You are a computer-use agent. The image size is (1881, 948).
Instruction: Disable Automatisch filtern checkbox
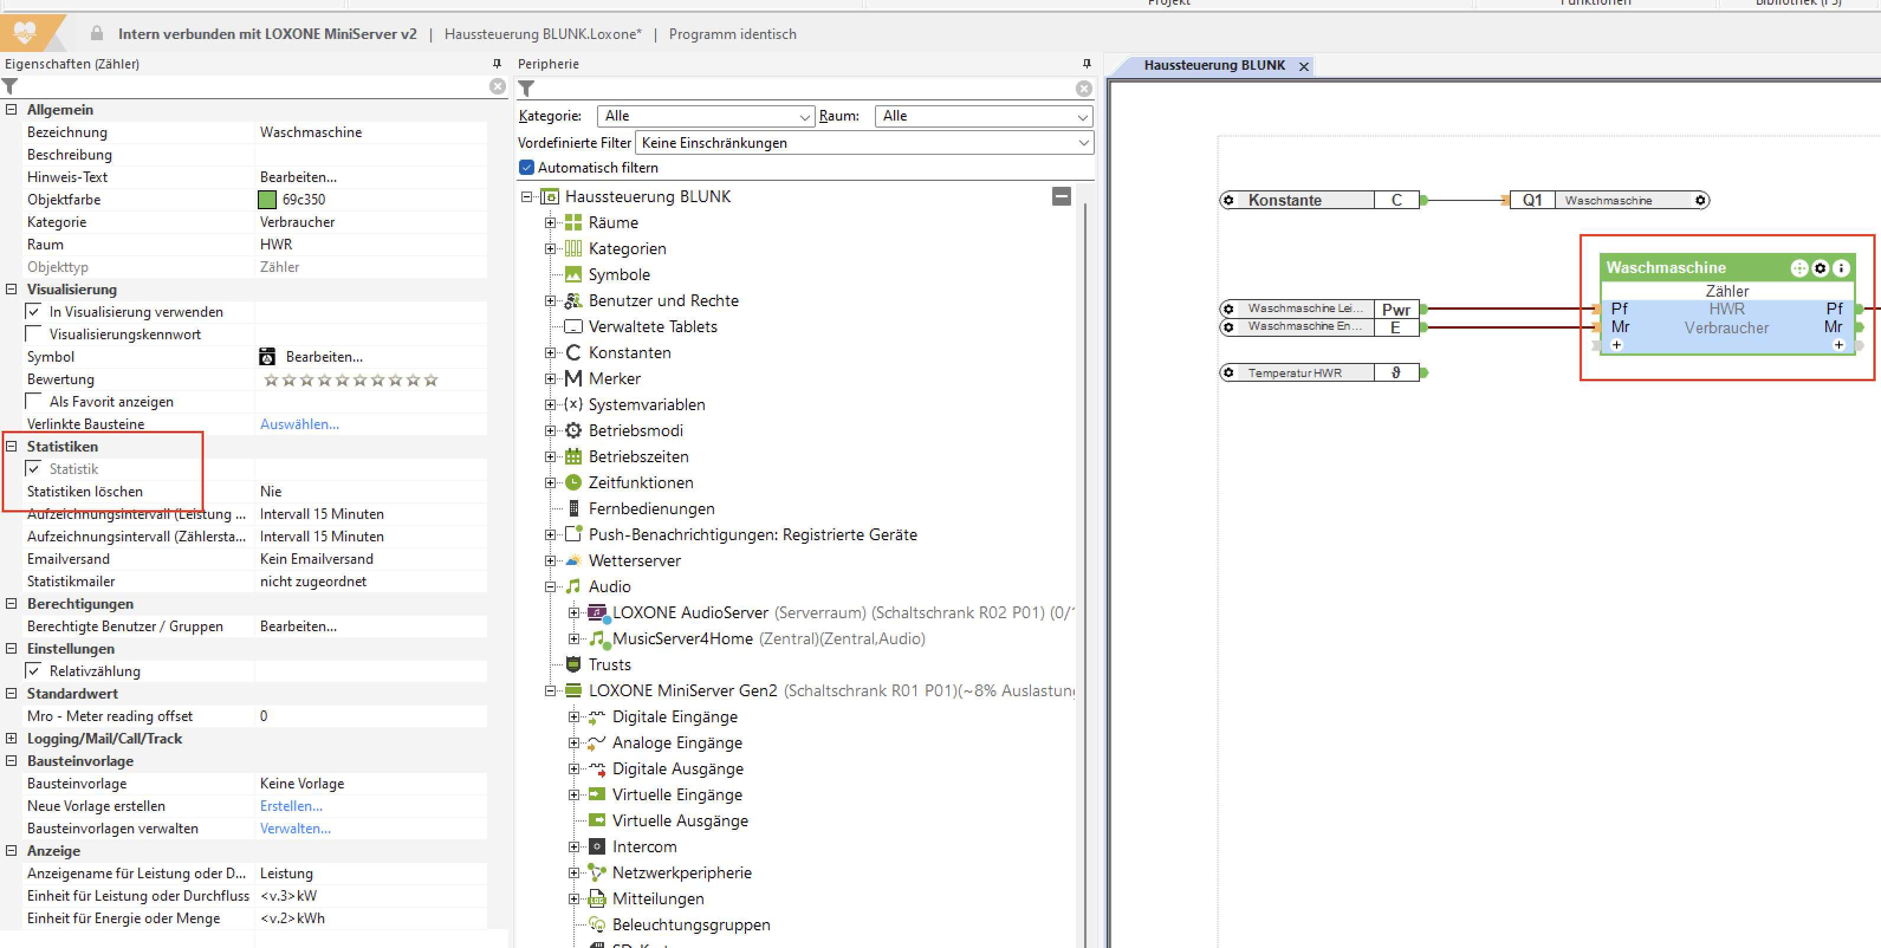(x=527, y=167)
